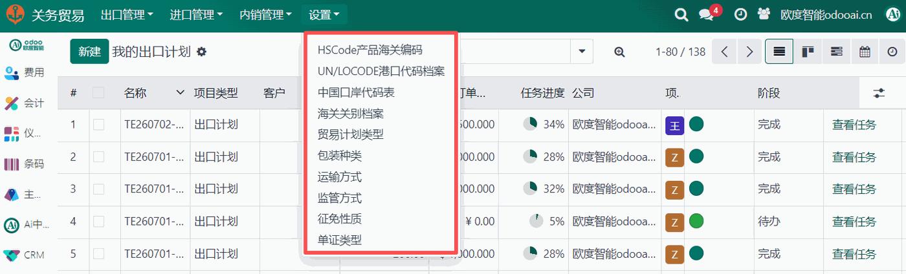Expand the 出口管理 menu

pyautogui.click(x=127, y=15)
